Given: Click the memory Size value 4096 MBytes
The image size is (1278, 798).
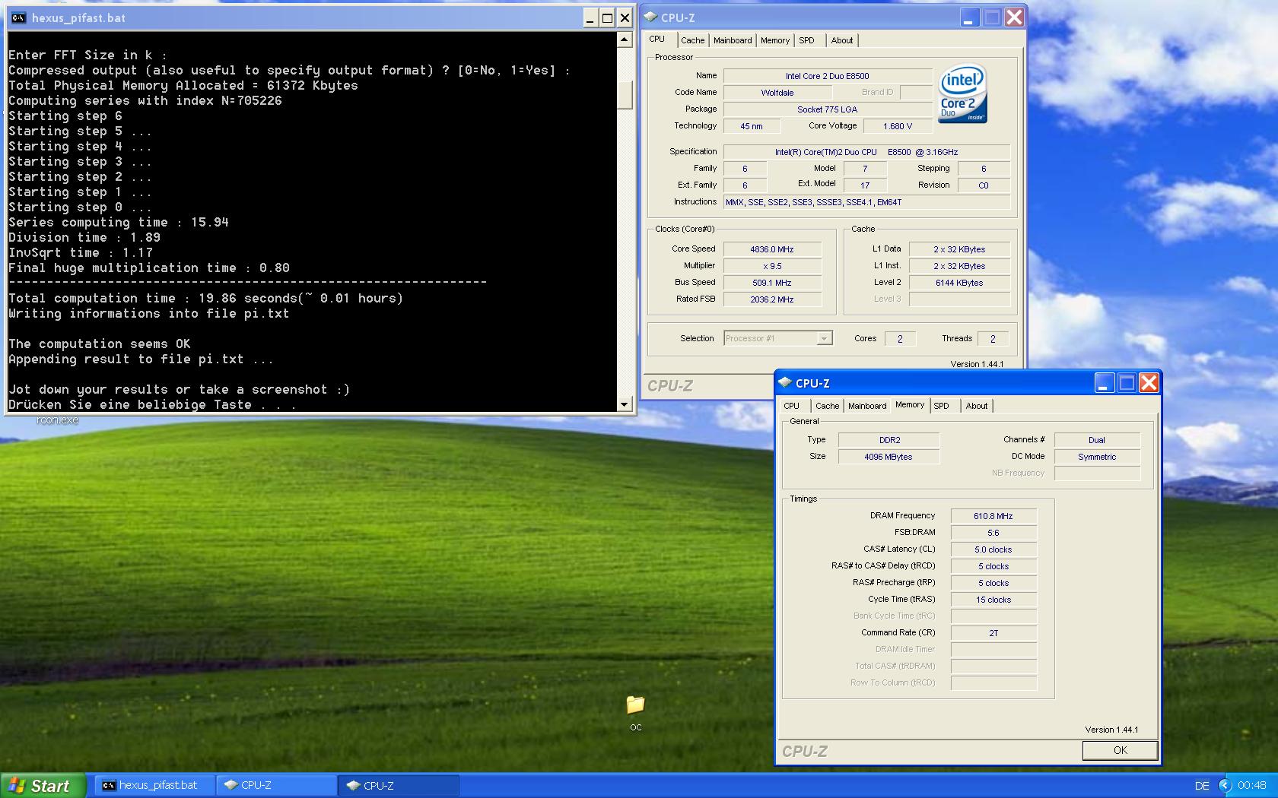Looking at the screenshot, I should [889, 457].
